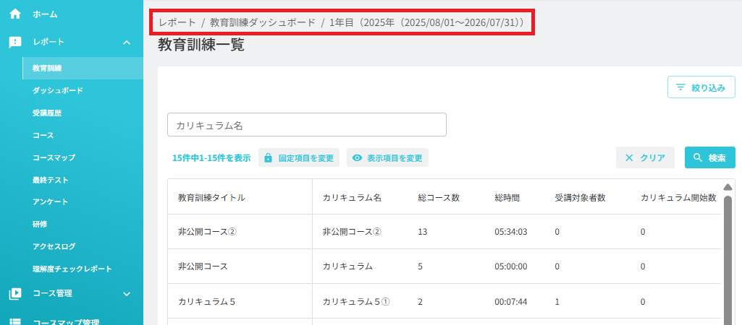Click the カリキュラム curriculum name cell
Image resolution: width=742 pixels, height=325 pixels.
pyautogui.click(x=347, y=266)
